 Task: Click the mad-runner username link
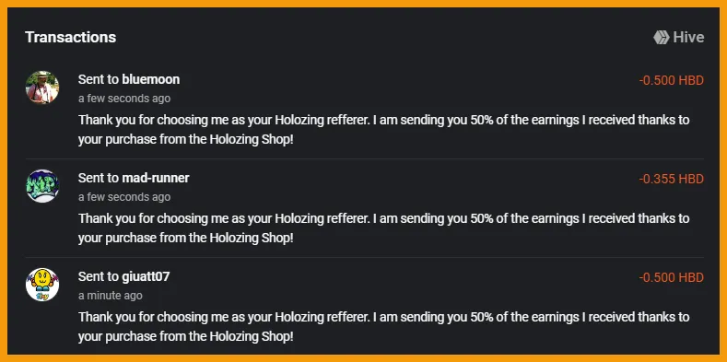click(156, 178)
